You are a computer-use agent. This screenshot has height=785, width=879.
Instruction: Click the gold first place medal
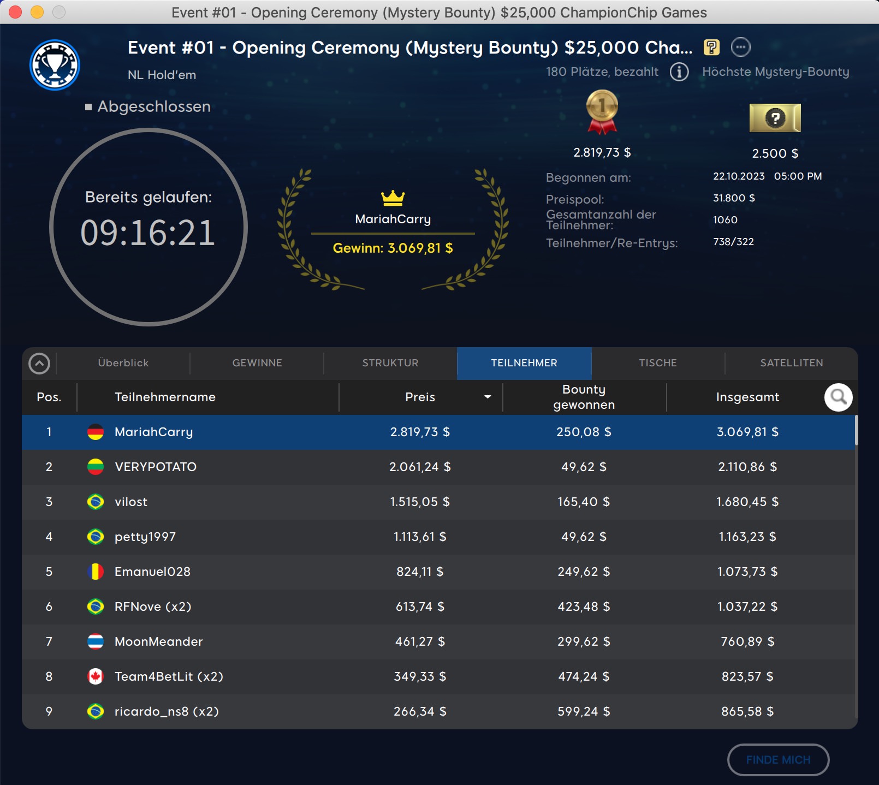[602, 112]
